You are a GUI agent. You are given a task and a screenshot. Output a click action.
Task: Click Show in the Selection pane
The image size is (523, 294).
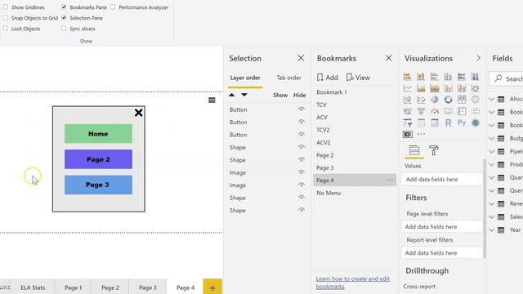[280, 95]
